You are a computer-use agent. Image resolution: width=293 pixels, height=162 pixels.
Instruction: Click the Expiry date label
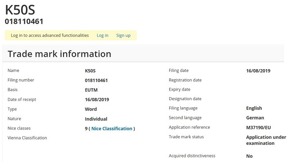click(x=179, y=89)
